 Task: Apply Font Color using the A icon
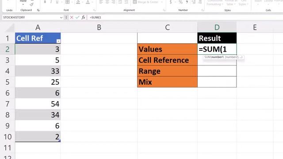click(88, 2)
